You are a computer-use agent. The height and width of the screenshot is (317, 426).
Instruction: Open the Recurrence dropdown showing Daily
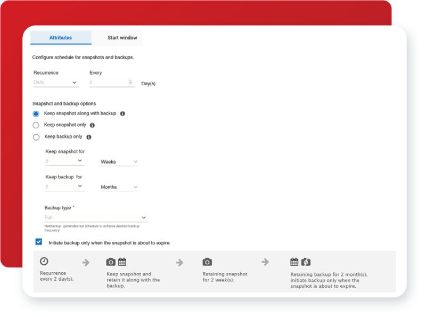(55, 82)
